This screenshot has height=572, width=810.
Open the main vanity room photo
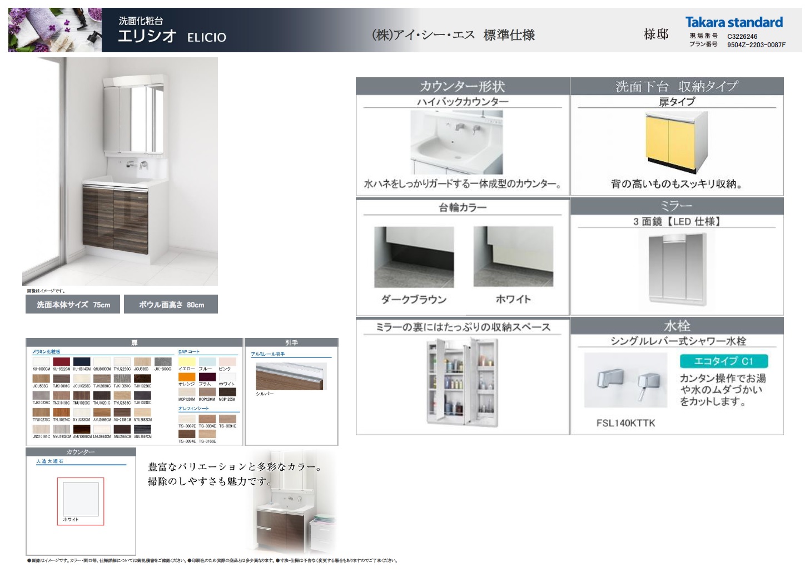click(120, 171)
